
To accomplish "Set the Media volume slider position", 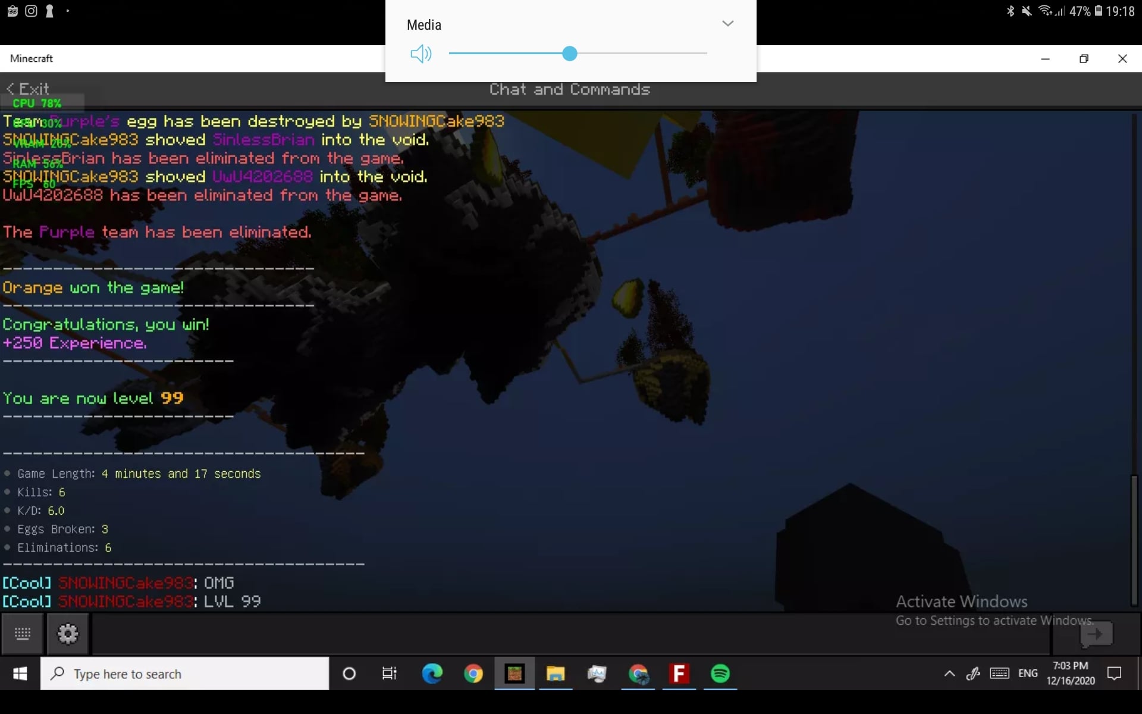I will click(x=569, y=54).
